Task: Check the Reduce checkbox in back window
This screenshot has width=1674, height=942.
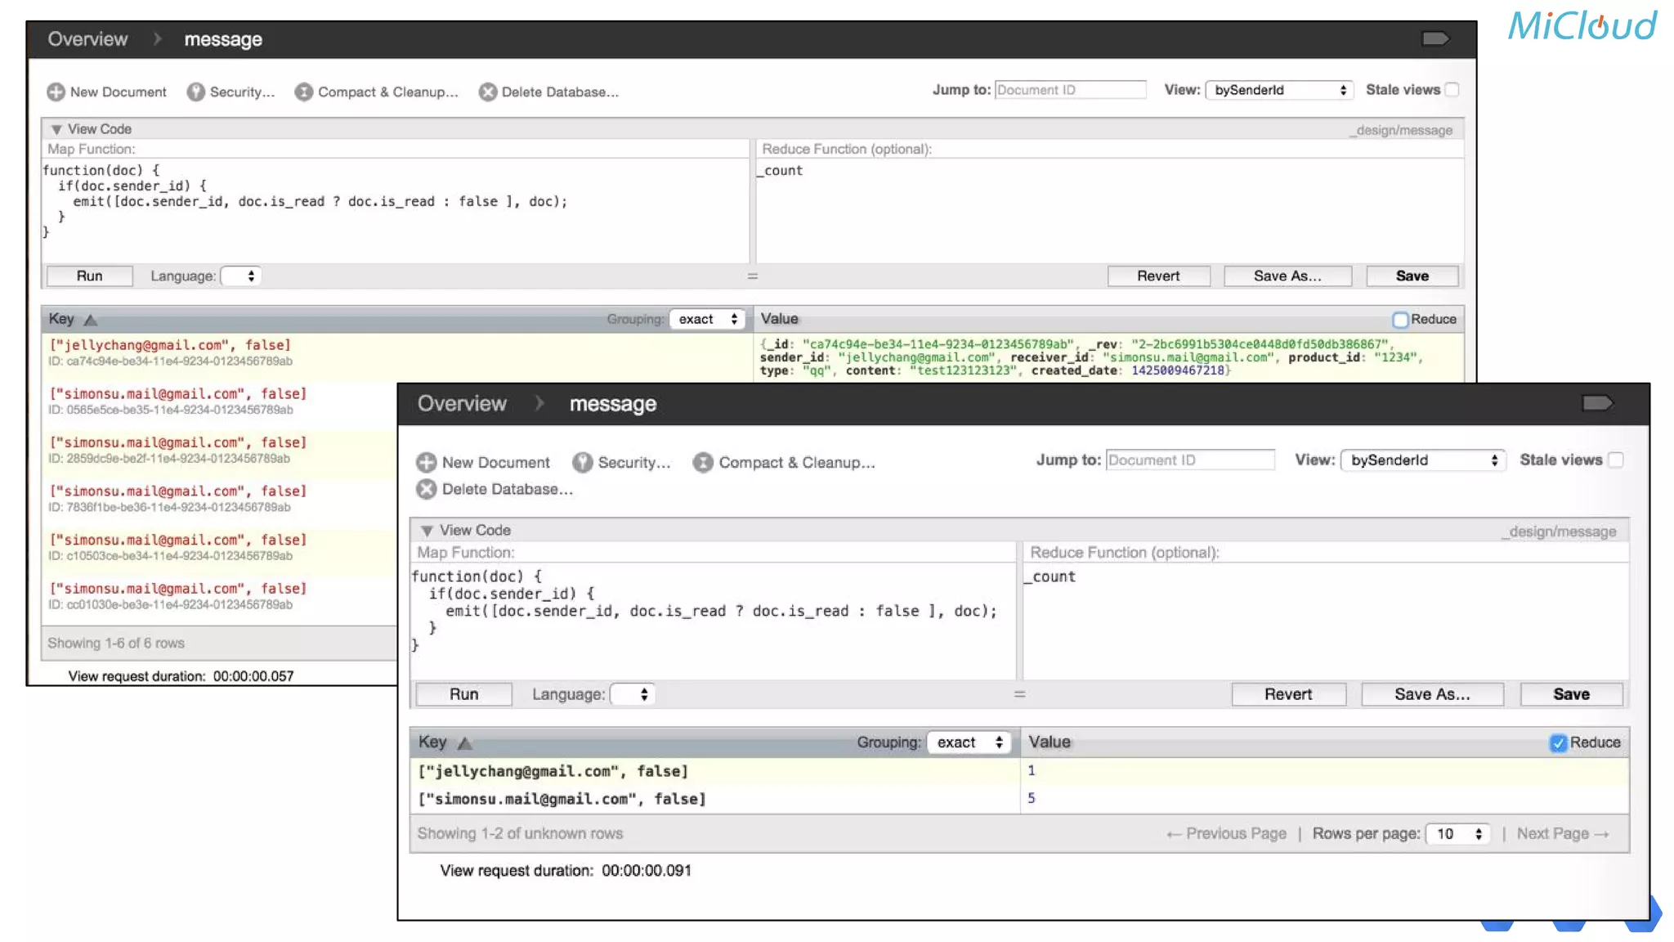Action: (x=1400, y=319)
